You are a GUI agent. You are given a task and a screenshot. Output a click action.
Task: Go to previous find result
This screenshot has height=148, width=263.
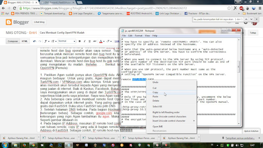click(246, 19)
